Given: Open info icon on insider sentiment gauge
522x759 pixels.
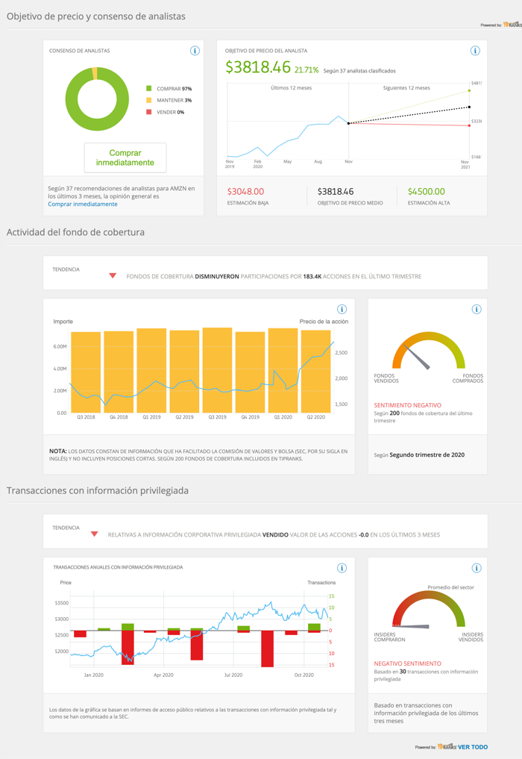Looking at the screenshot, I should [477, 568].
